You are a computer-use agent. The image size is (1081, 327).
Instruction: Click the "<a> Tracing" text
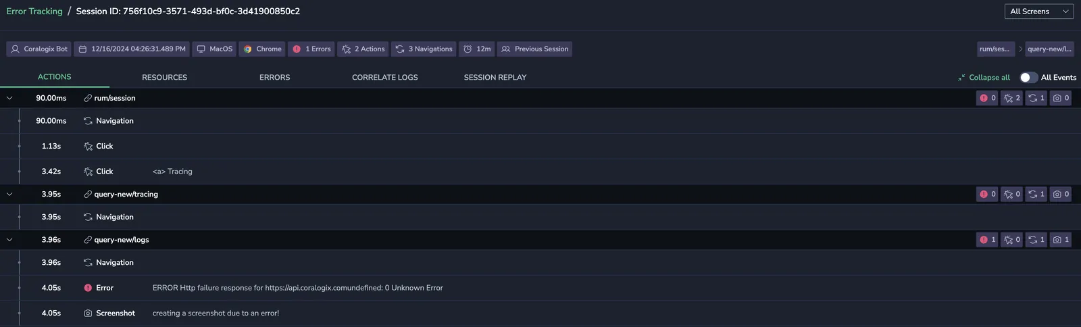click(x=172, y=172)
